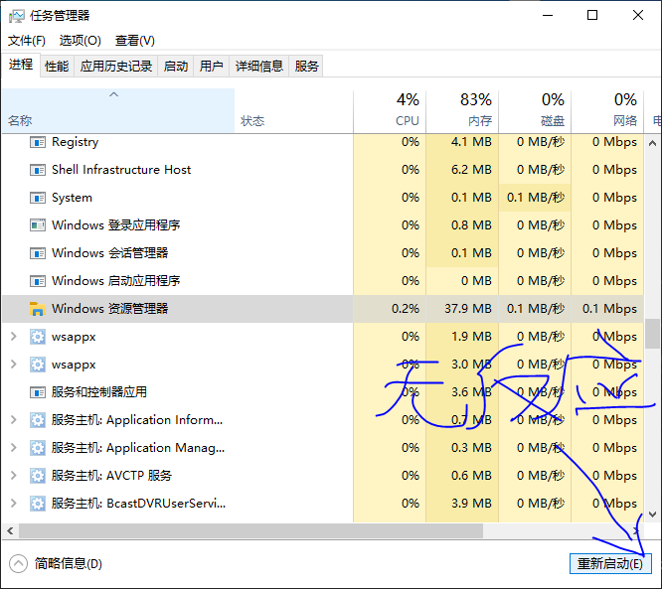662x589 pixels.
Task: Click the Windows 登录应用程序 icon
Action: [x=38, y=225]
